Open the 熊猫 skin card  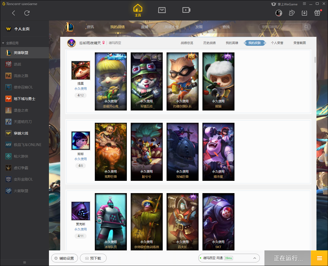tap(218, 81)
